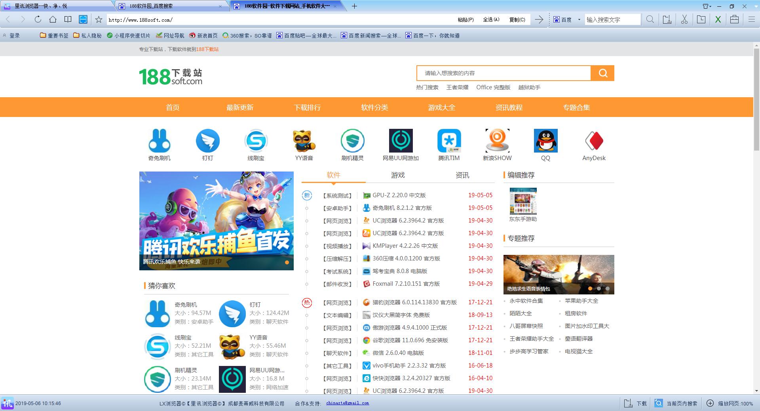Image resolution: width=760 pixels, height=411 pixels.
Task: Click the site search input field
Action: [x=503, y=73]
